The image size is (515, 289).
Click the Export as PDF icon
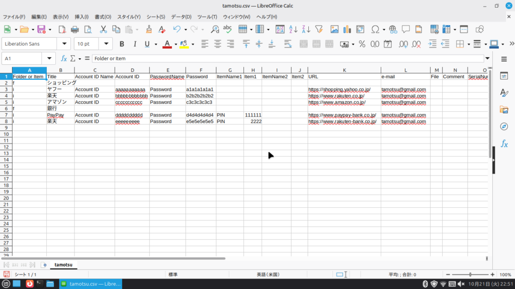coord(62,29)
